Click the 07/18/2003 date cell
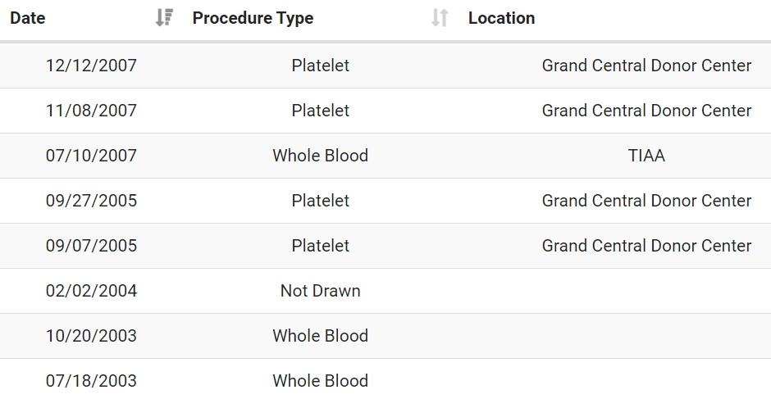 coord(91,381)
